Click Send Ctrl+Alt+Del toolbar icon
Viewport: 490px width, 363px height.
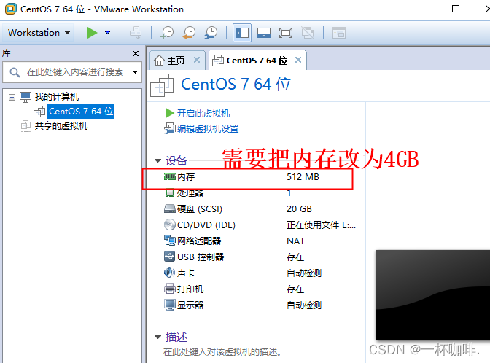(136, 33)
